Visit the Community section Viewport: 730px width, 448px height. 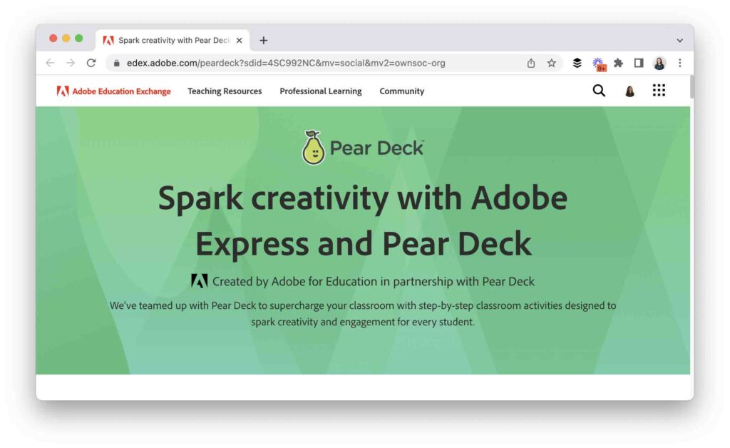point(401,91)
